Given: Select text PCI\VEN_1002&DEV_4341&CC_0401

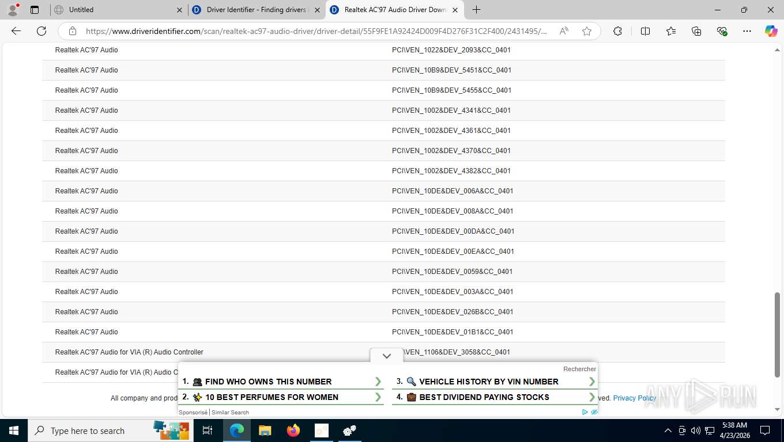Looking at the screenshot, I should pyautogui.click(x=451, y=110).
